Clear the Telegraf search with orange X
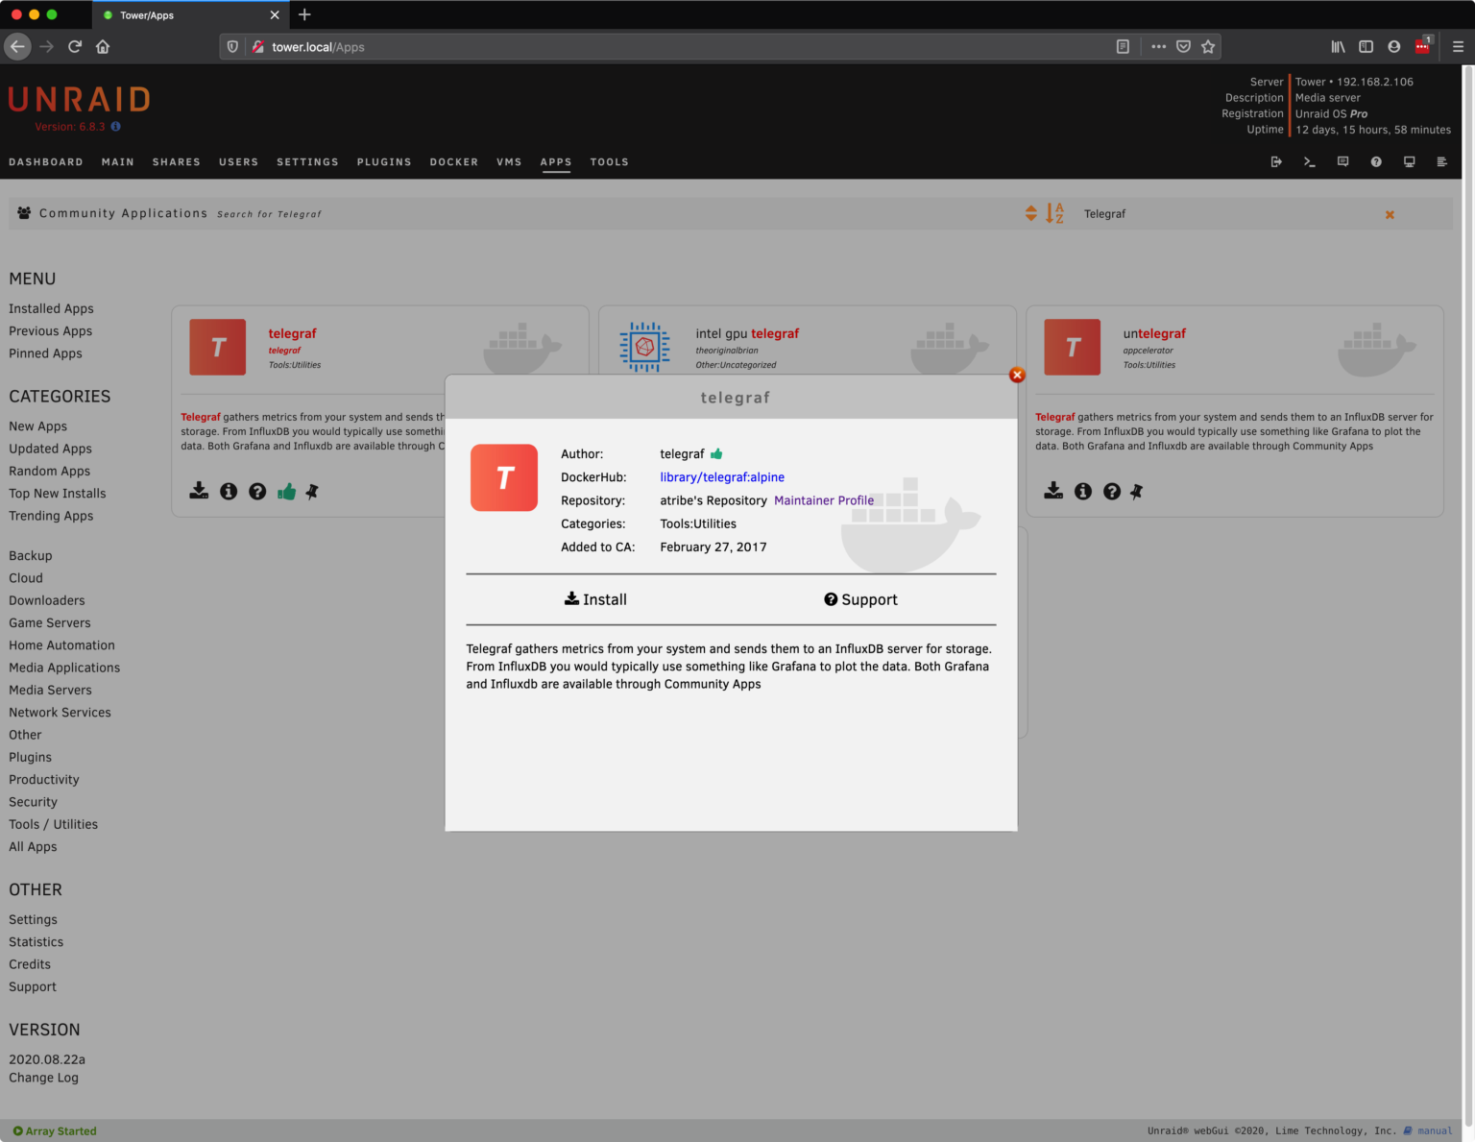Viewport: 1475px width, 1142px height. [x=1390, y=215]
